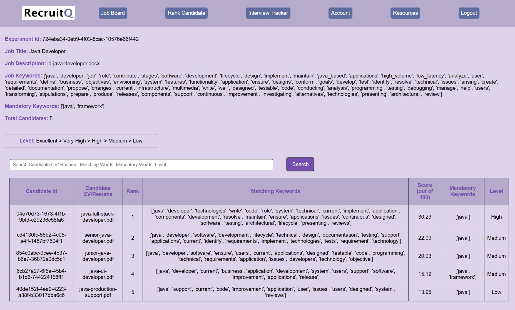The image size is (515, 310).
Task: Open java-full-stack-developer.pdf resume
Action: point(98,217)
